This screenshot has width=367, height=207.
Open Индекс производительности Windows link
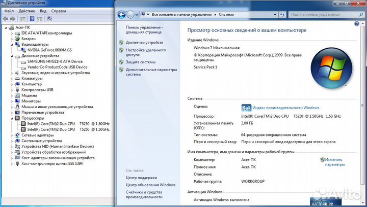click(x=286, y=108)
